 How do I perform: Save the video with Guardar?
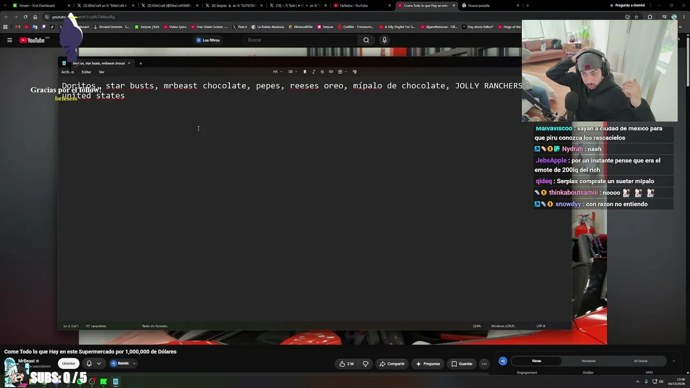click(462, 364)
